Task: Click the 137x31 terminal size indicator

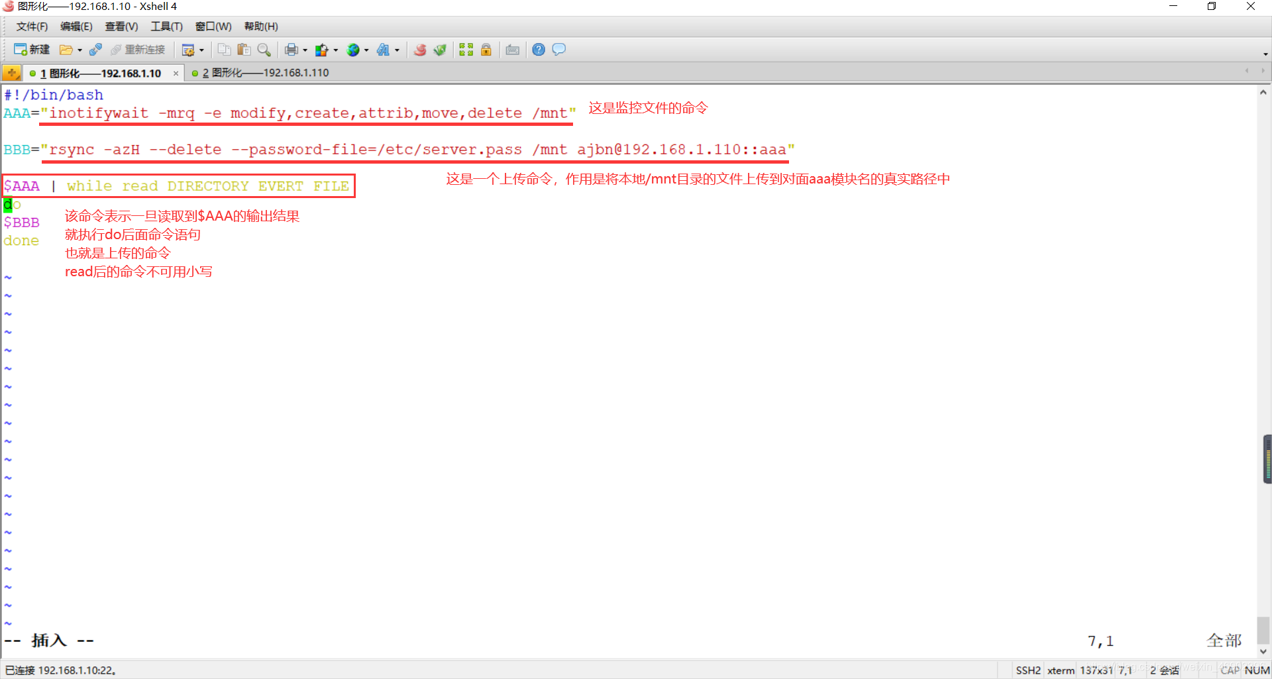Action: [x=1096, y=670]
